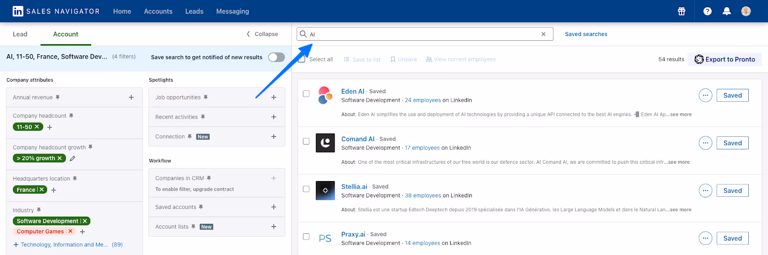Expand Eden AI description with see more
The image size is (768, 255).
pos(681,114)
